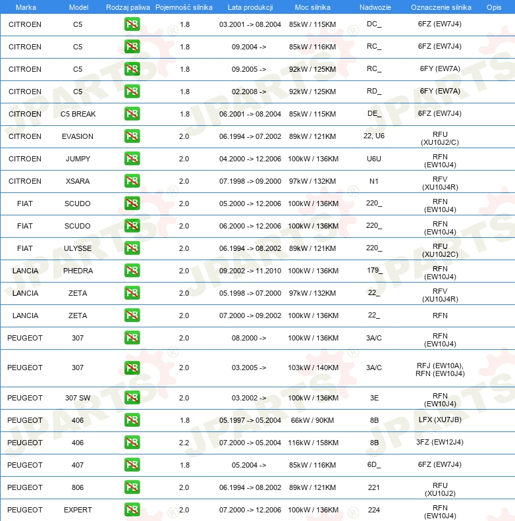Click the fuel icon in the Peugeot 806 row
This screenshot has width=515, height=521.
(x=132, y=487)
